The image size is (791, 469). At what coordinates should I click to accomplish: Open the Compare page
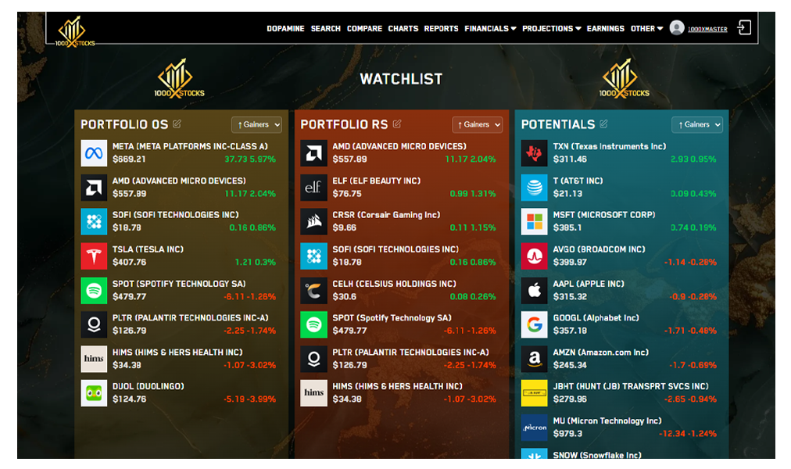[364, 29]
